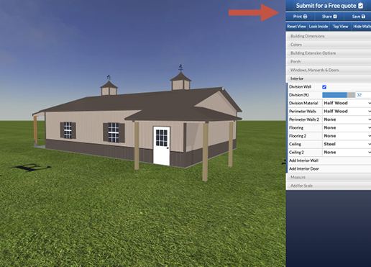Open the Ceiling dropdown set to Steel
The image size is (371, 267).
point(347,144)
